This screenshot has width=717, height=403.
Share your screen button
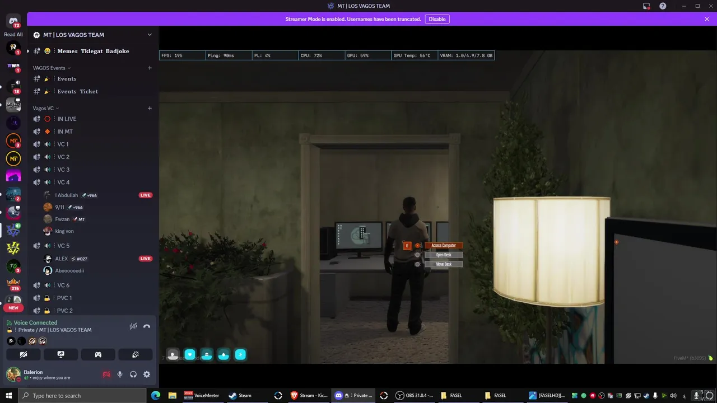[x=60, y=354]
